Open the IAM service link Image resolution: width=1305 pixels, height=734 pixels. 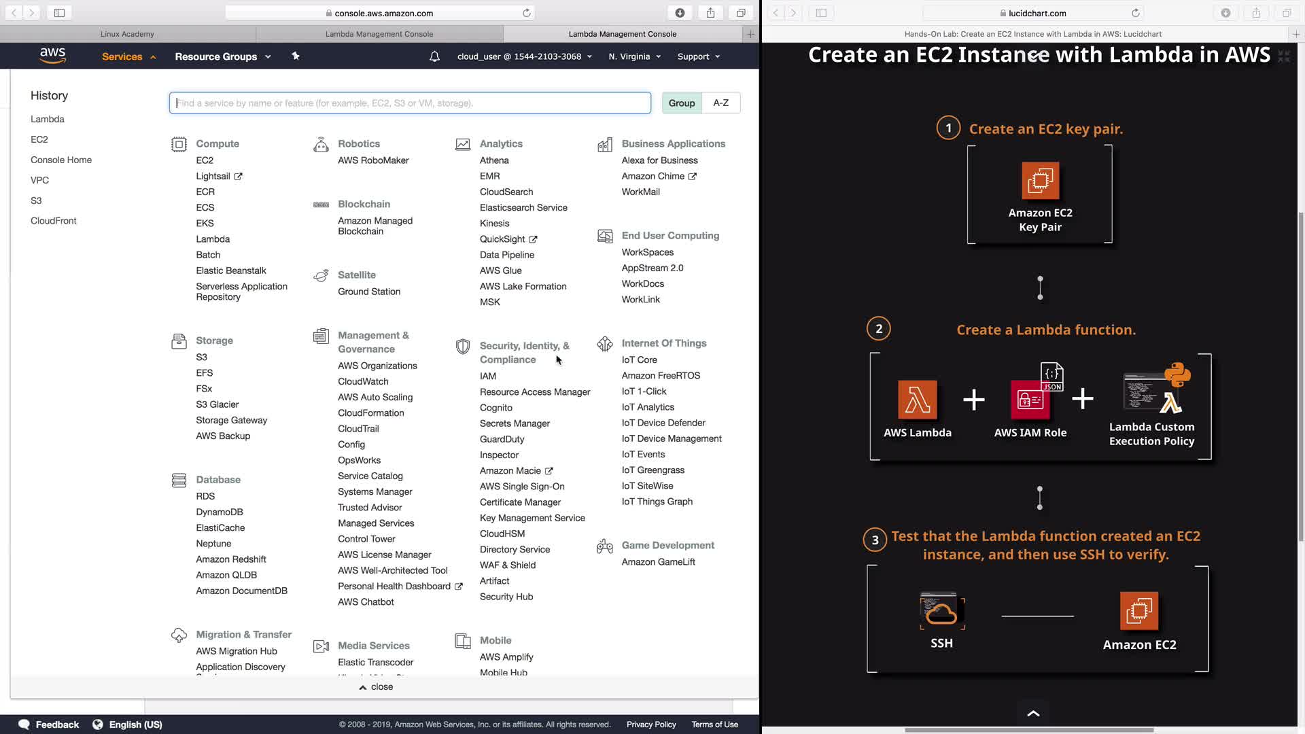[x=487, y=376]
